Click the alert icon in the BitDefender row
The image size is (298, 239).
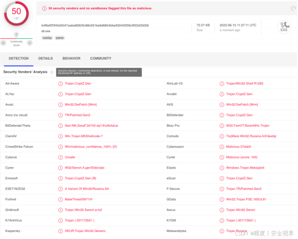point(222,115)
